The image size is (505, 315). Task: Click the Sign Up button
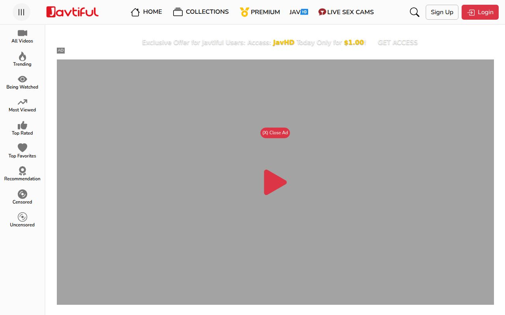point(441,12)
